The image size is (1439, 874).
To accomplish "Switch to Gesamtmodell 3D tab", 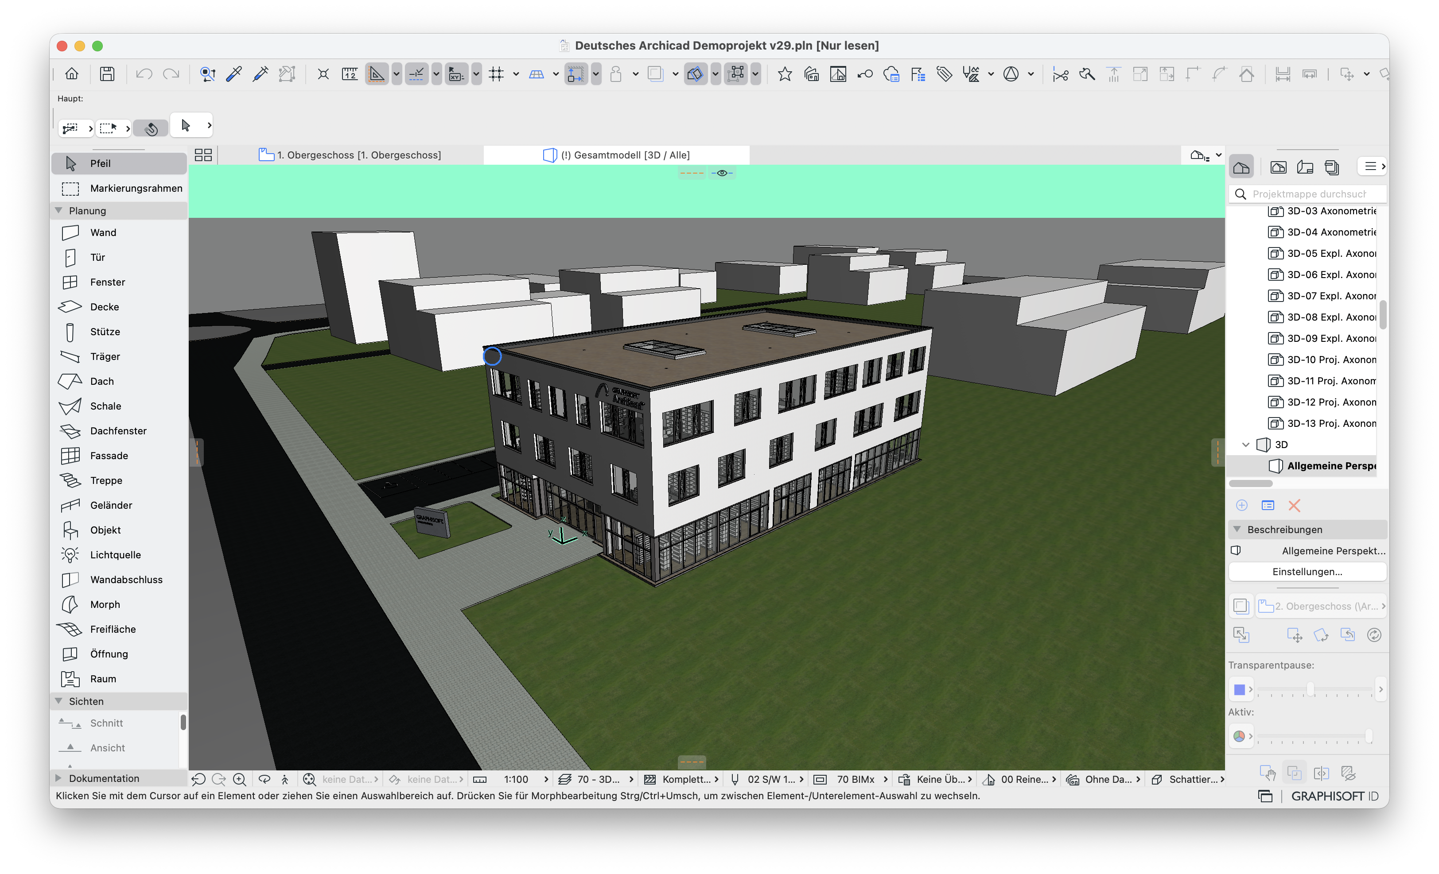I will click(617, 155).
